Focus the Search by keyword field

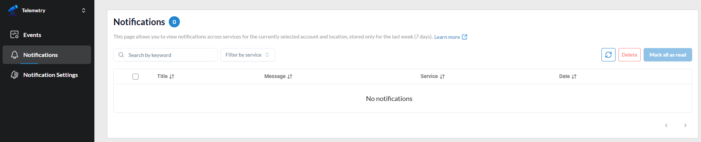(x=165, y=55)
